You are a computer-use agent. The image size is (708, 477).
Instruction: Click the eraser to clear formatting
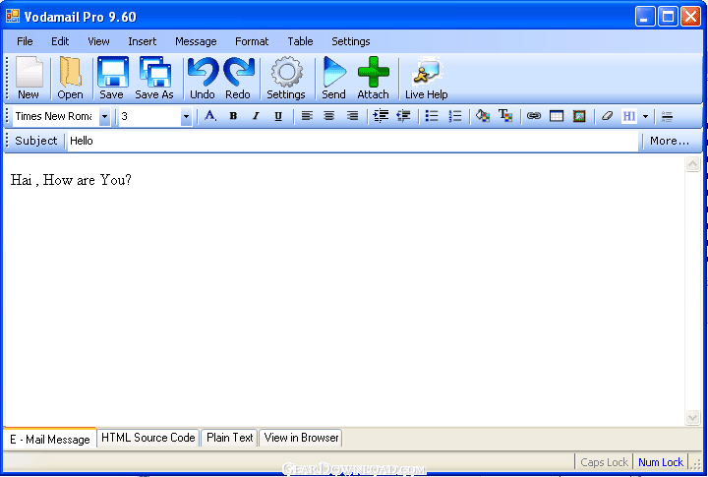608,116
